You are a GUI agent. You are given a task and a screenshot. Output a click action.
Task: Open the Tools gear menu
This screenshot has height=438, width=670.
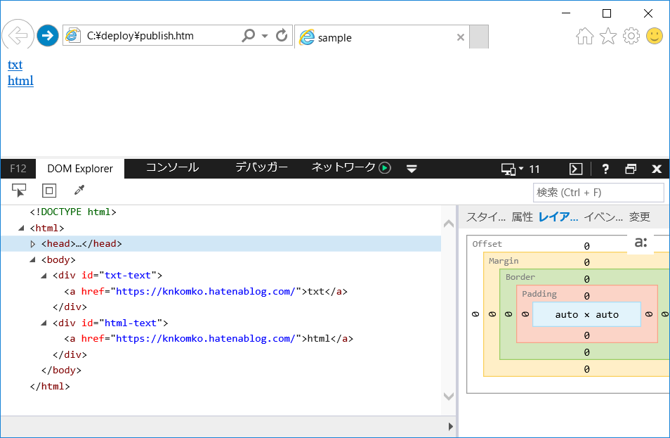pos(631,36)
